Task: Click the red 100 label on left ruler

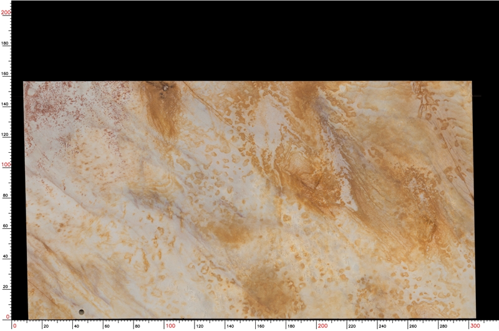Action: point(6,165)
